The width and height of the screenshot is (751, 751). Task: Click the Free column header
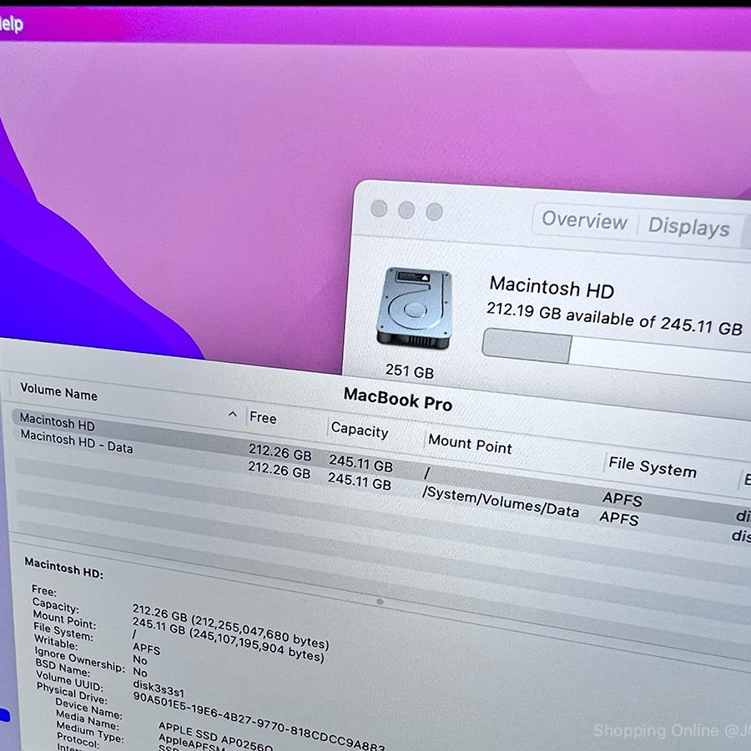[x=263, y=418]
